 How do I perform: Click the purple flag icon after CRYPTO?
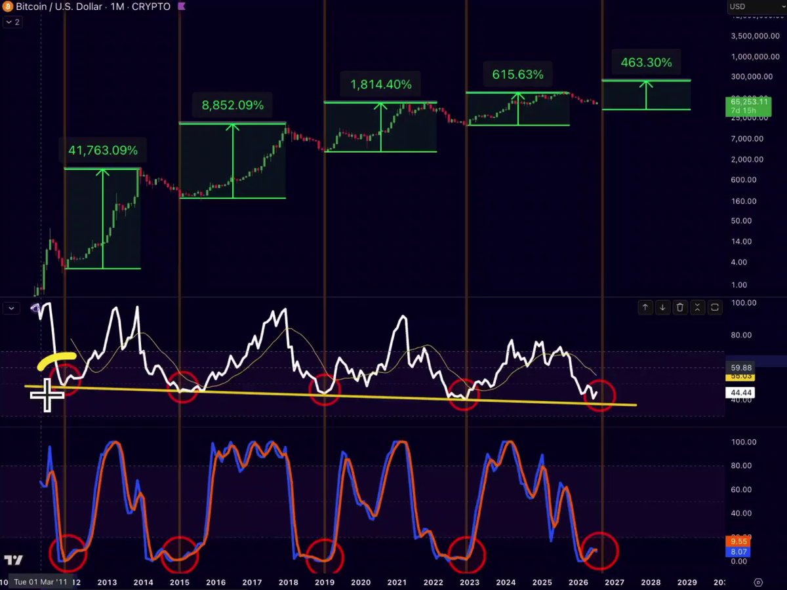coord(180,7)
